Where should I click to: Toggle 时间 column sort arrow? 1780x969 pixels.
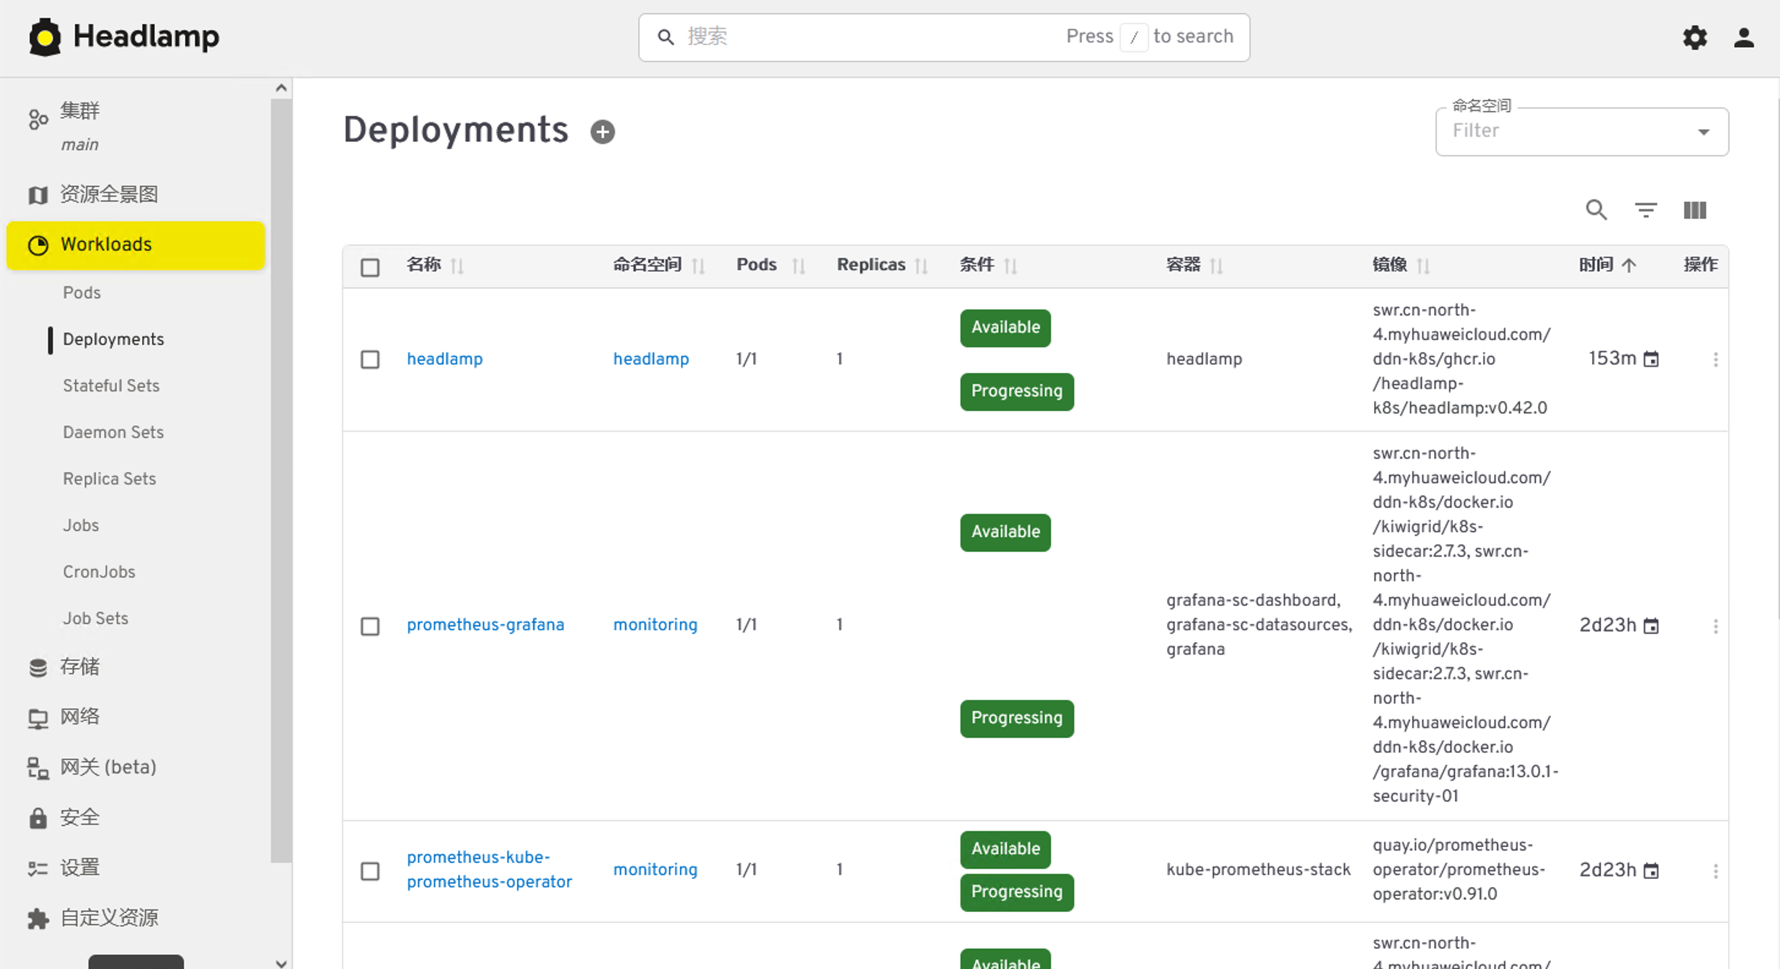click(x=1629, y=265)
